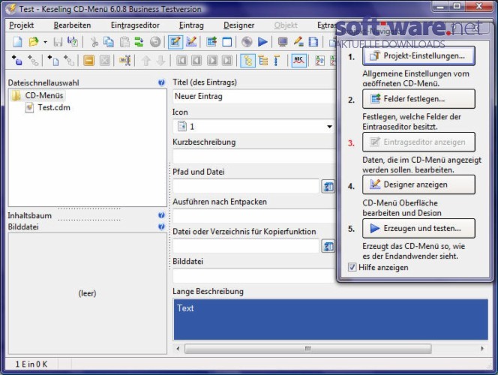This screenshot has height=375, width=498.
Task: Click the green swap arrows icon
Action: click(x=139, y=41)
